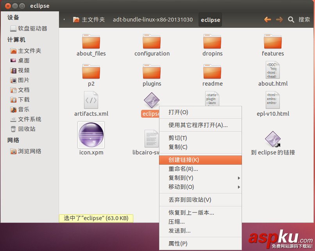Open 桌面 in sidebar
This screenshot has height=251, width=315.
(20, 61)
